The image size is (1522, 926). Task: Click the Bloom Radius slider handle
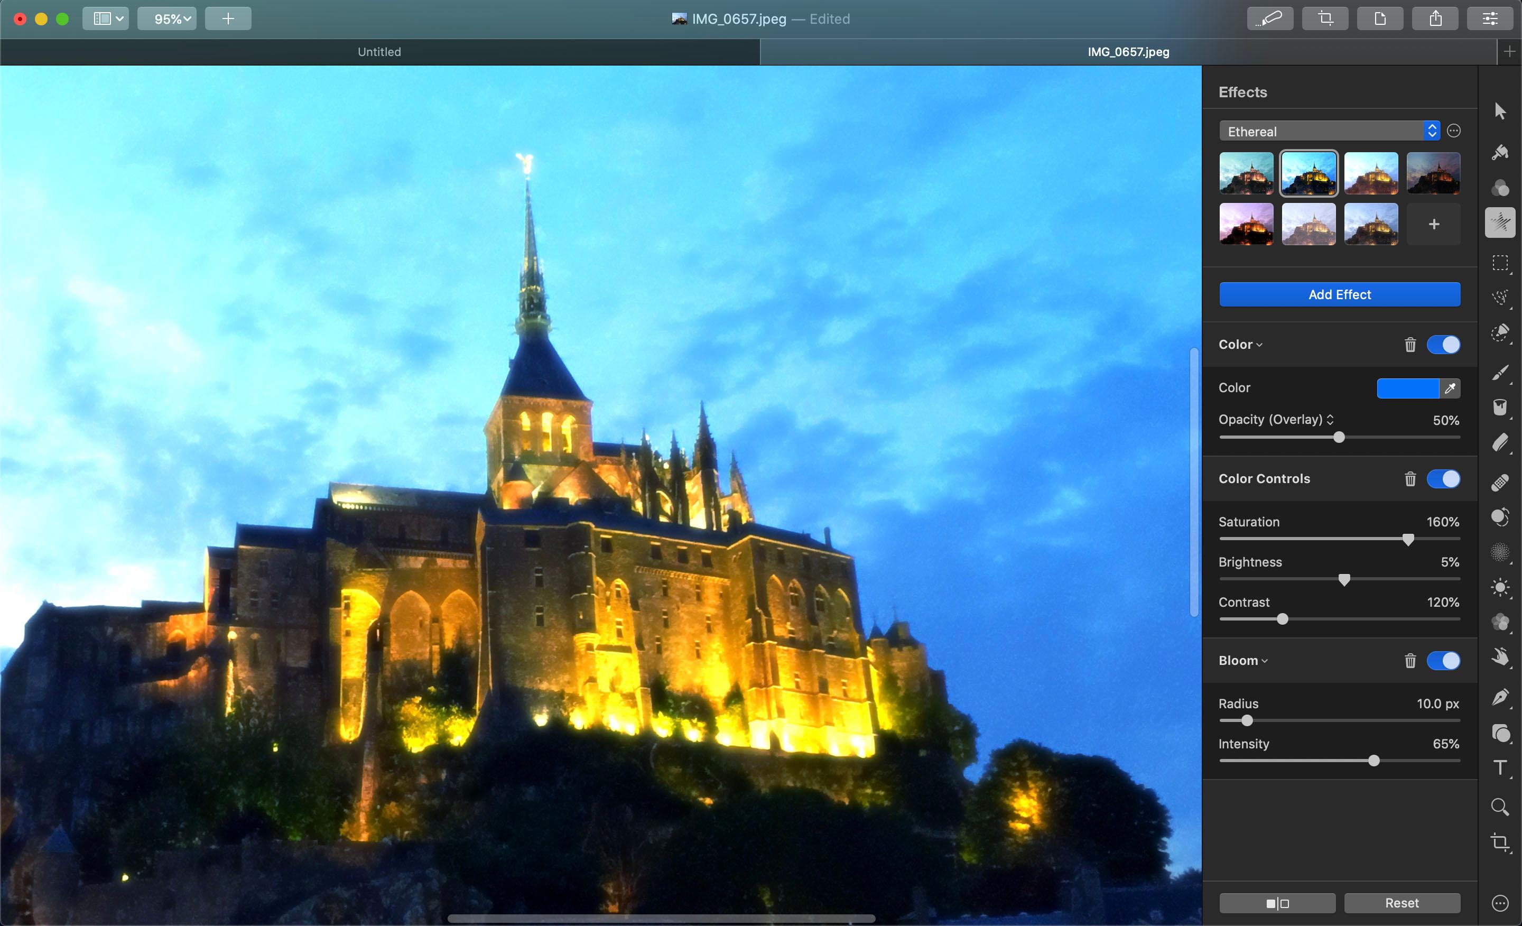tap(1247, 721)
